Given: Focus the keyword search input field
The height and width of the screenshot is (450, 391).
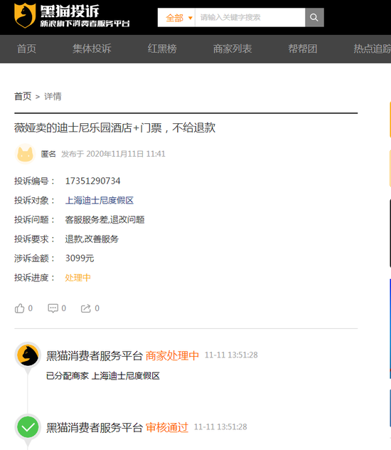Looking at the screenshot, I should coord(250,18).
